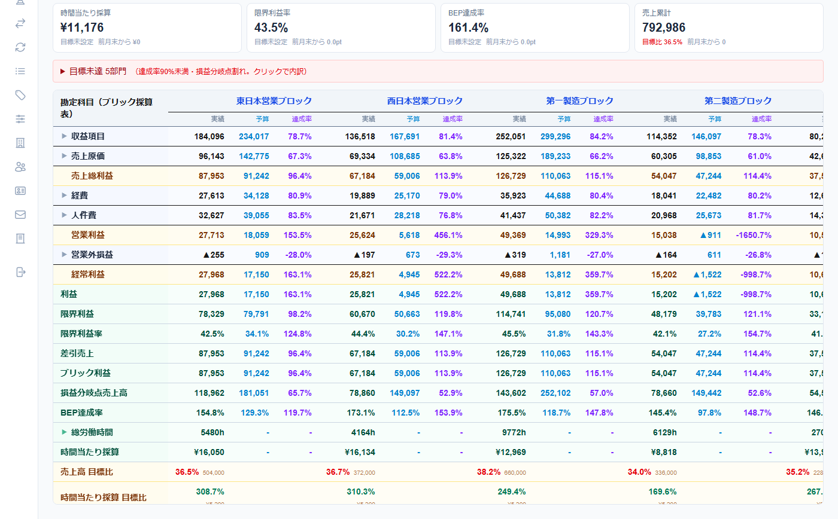
Task: Open the 第一製造ブロック column link
Action: pyautogui.click(x=580, y=101)
